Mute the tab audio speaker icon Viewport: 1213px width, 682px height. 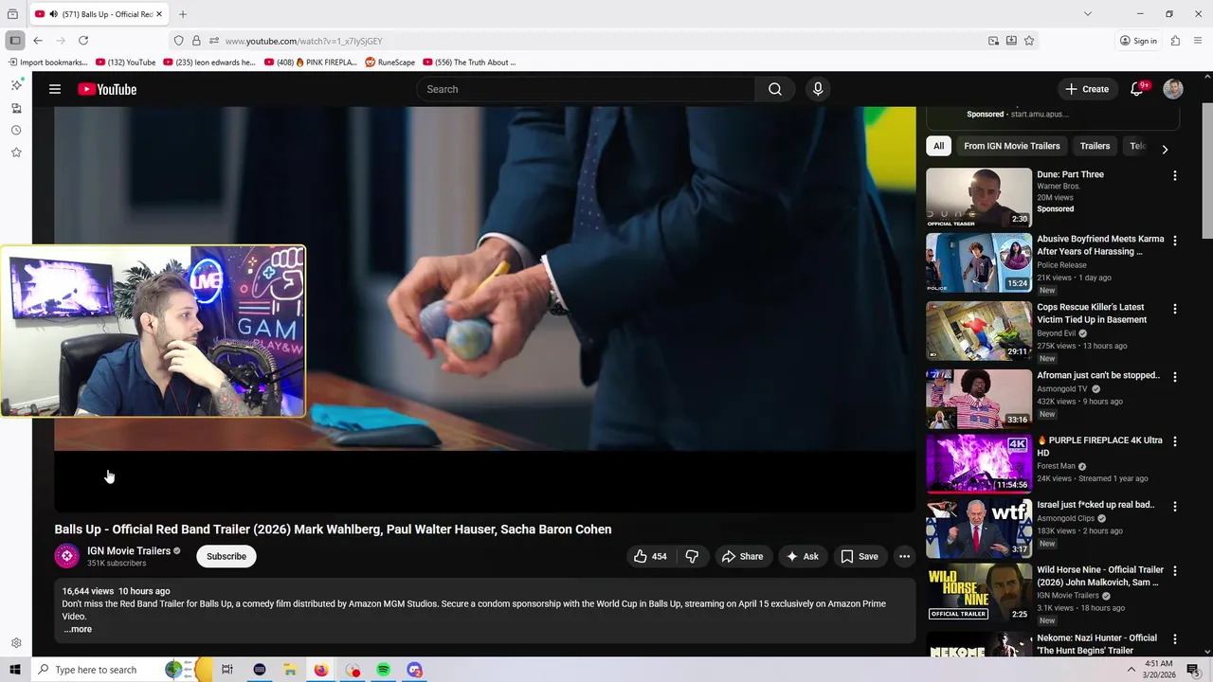coord(53,14)
